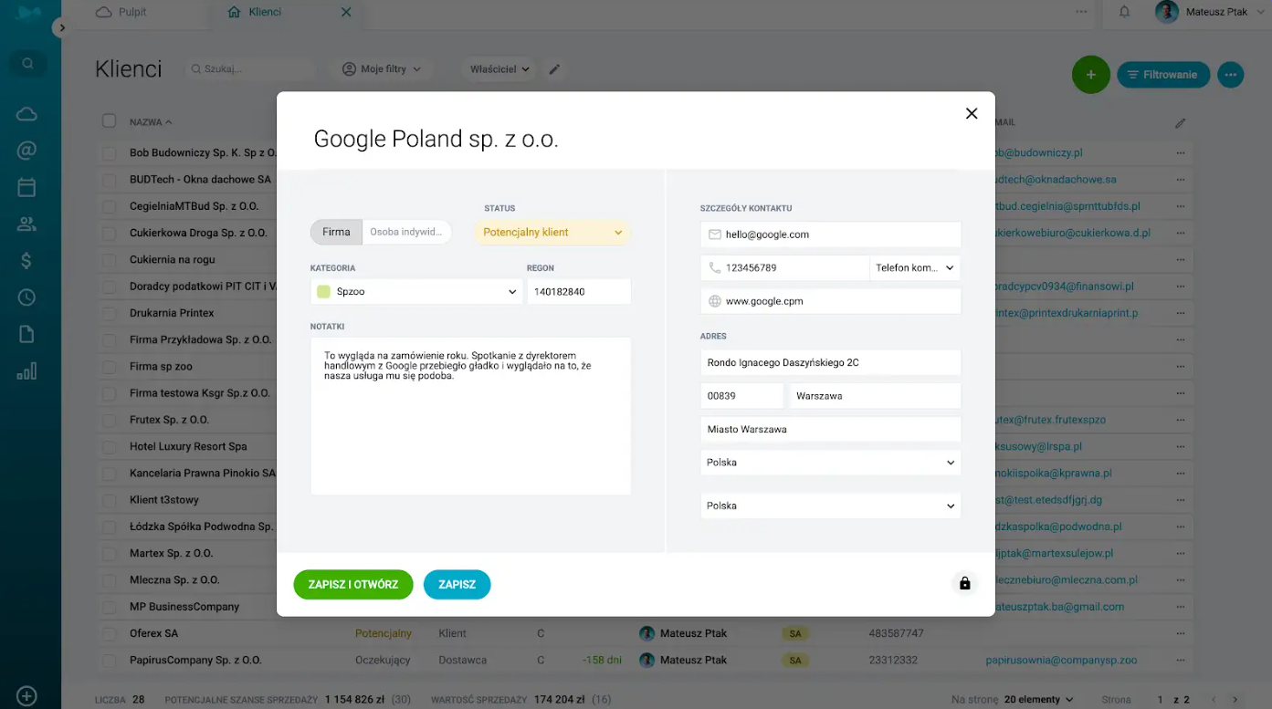Open row menu for the MP BusinessCompany row
Viewport: 1272px width, 709px height.
tap(1182, 607)
